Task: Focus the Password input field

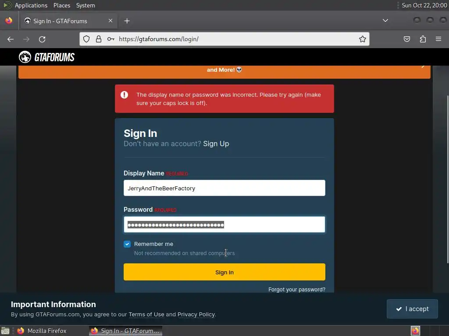Action: [224, 224]
